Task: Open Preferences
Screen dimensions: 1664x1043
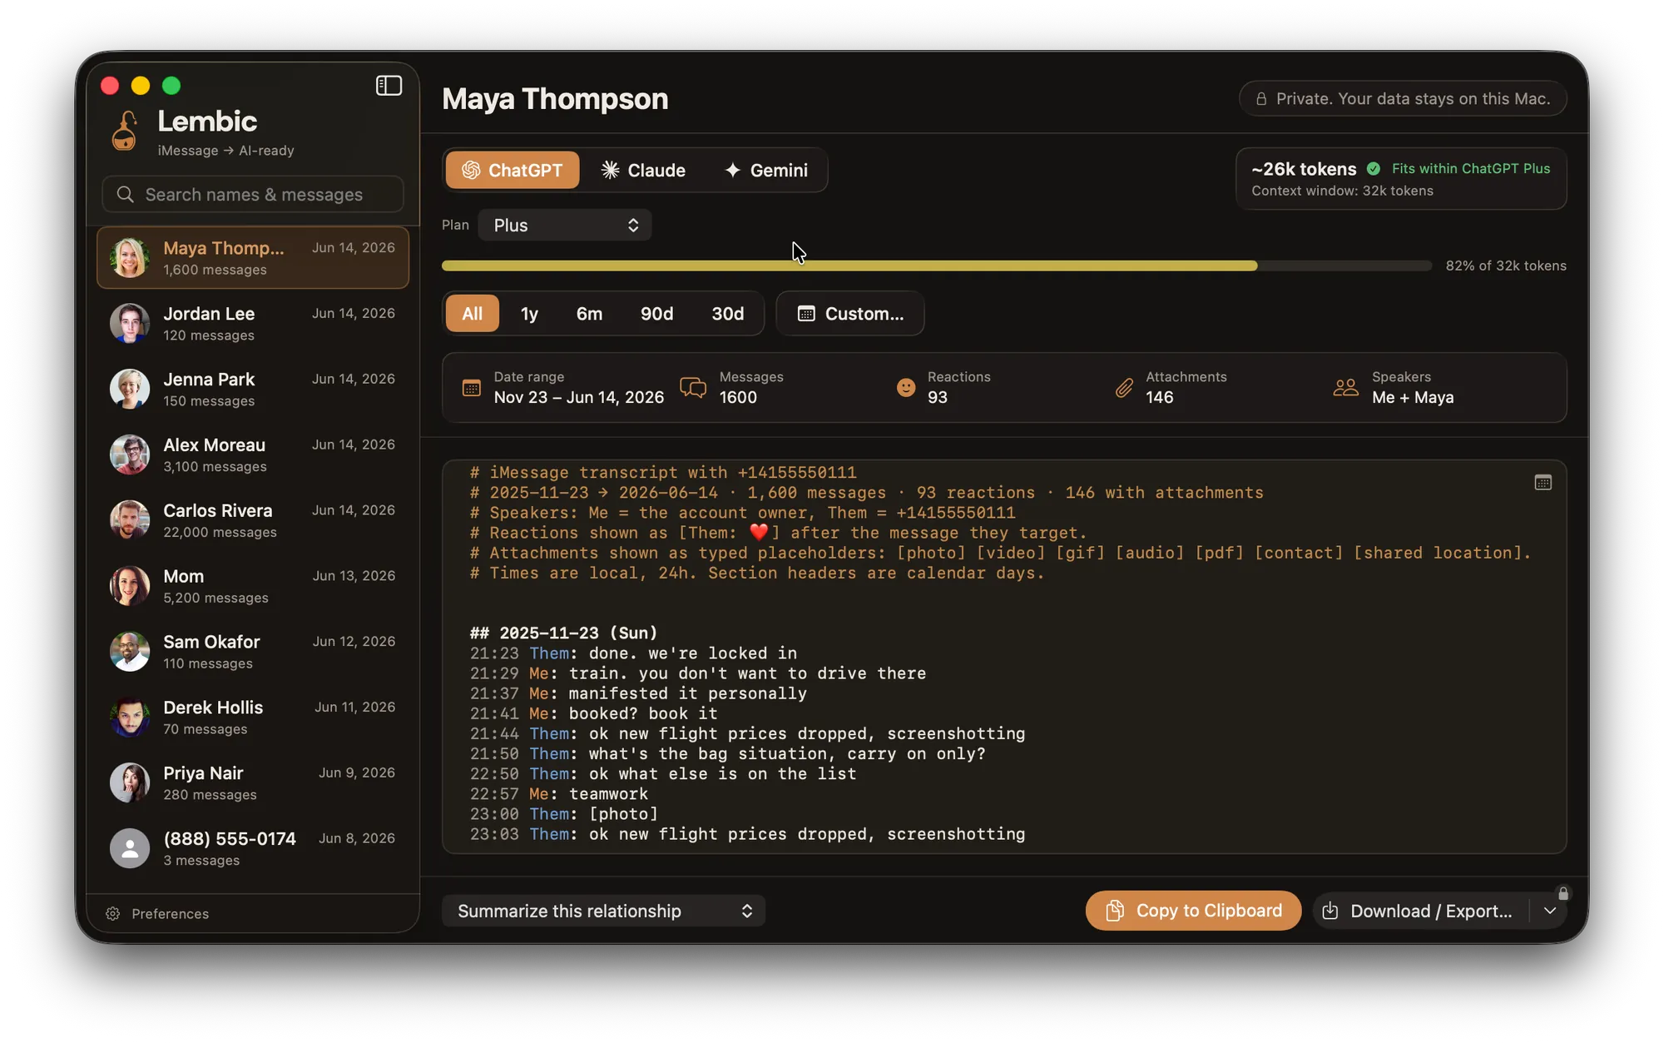Action: click(158, 913)
